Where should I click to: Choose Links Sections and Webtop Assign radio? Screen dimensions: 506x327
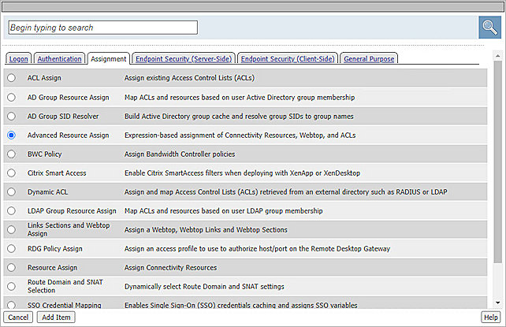(x=11, y=229)
